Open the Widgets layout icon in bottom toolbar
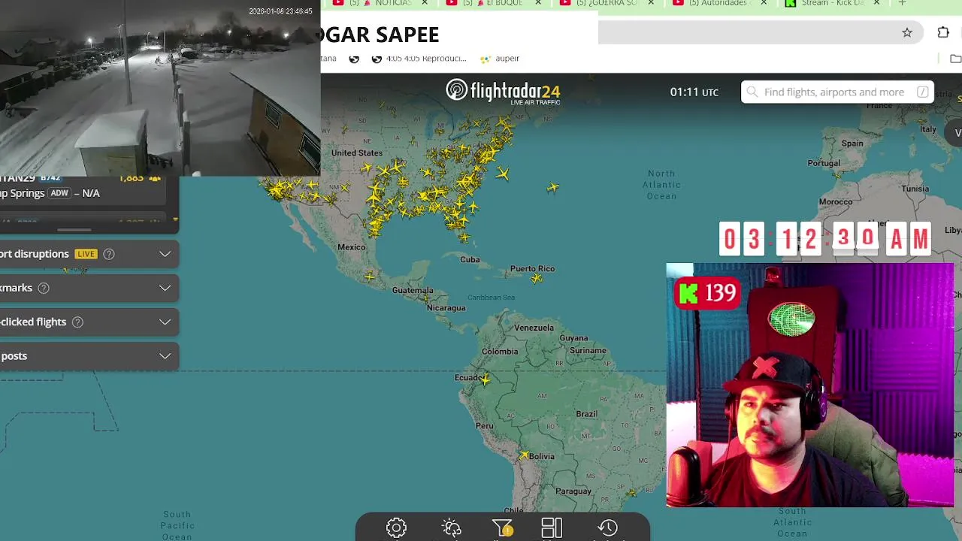 coord(552,527)
